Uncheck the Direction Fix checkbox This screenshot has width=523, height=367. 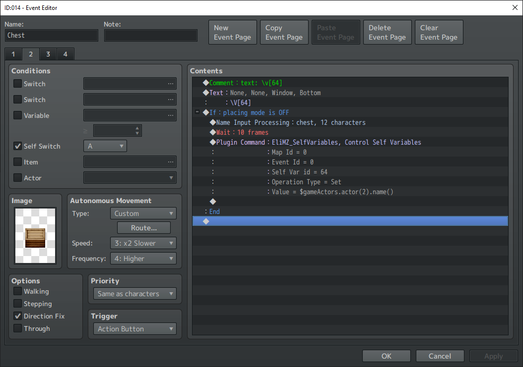click(18, 316)
